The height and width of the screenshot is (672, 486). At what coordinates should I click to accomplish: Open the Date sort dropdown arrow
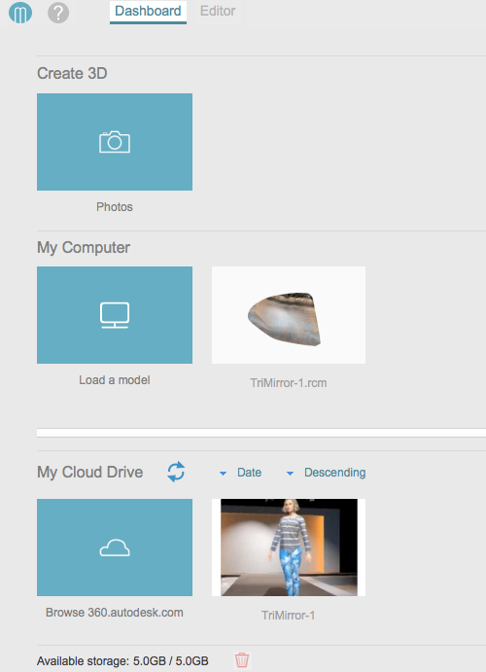click(223, 474)
